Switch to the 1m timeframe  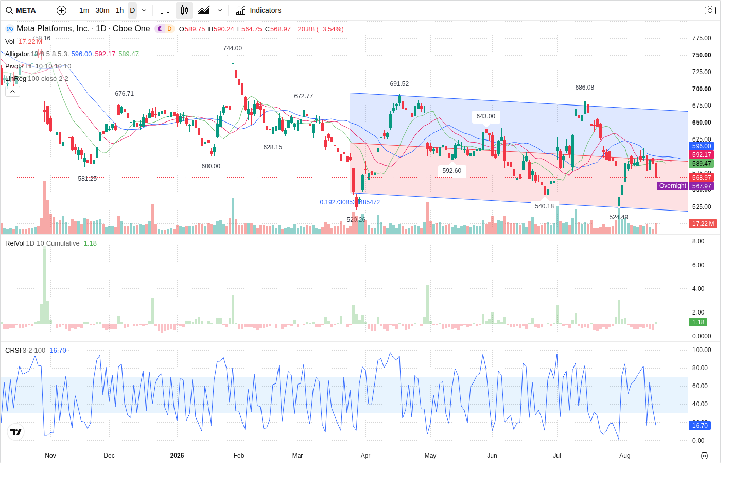(x=84, y=10)
